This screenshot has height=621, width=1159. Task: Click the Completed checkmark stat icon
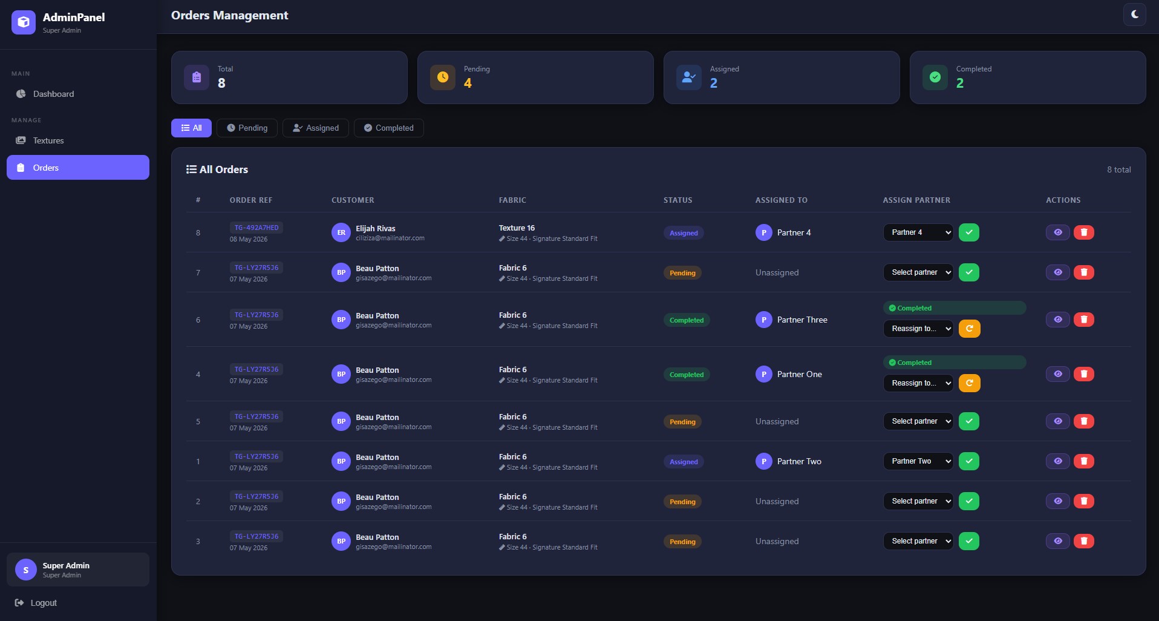935,77
